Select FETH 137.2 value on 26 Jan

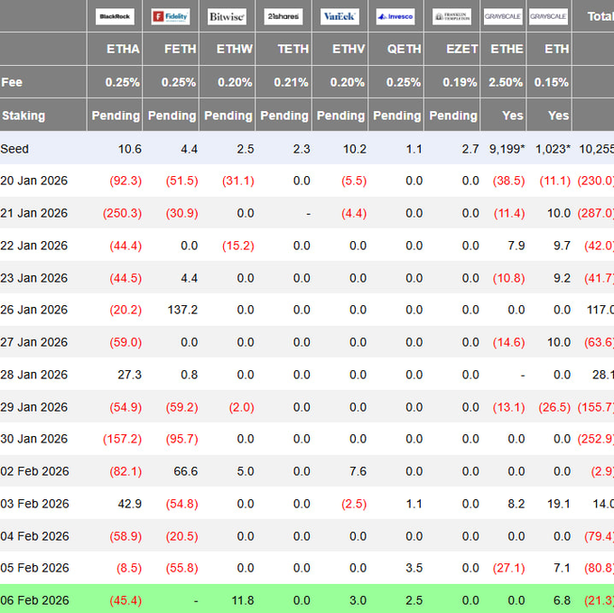coord(182,310)
